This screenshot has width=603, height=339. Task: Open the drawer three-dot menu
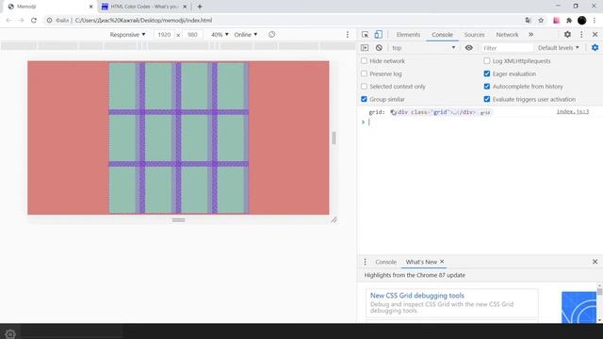point(365,262)
